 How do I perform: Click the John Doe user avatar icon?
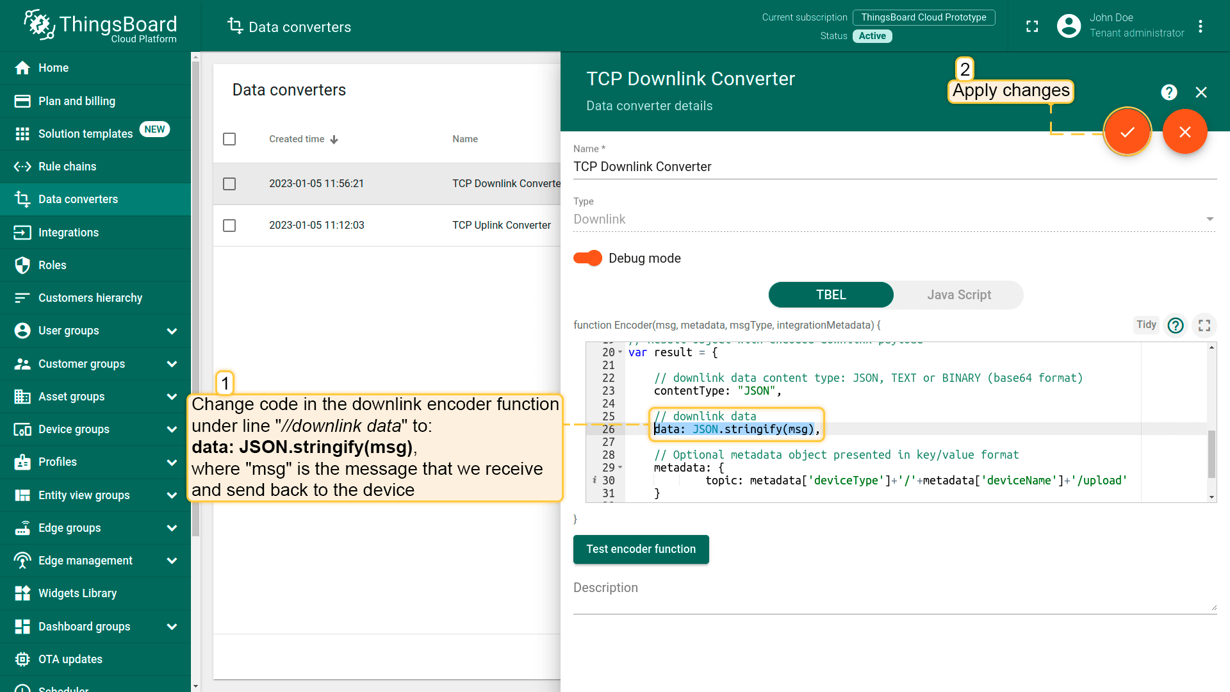(1069, 26)
